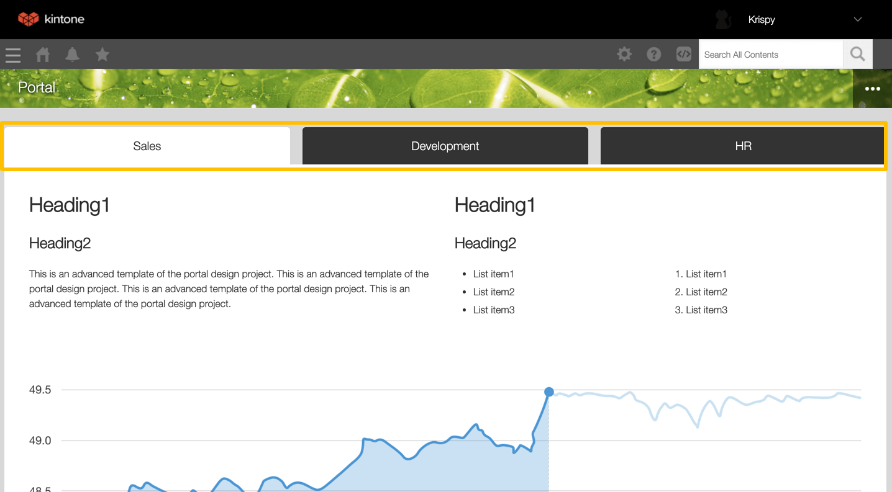Click the Heading2 above the bulleted list
892x492 pixels.
[486, 243]
